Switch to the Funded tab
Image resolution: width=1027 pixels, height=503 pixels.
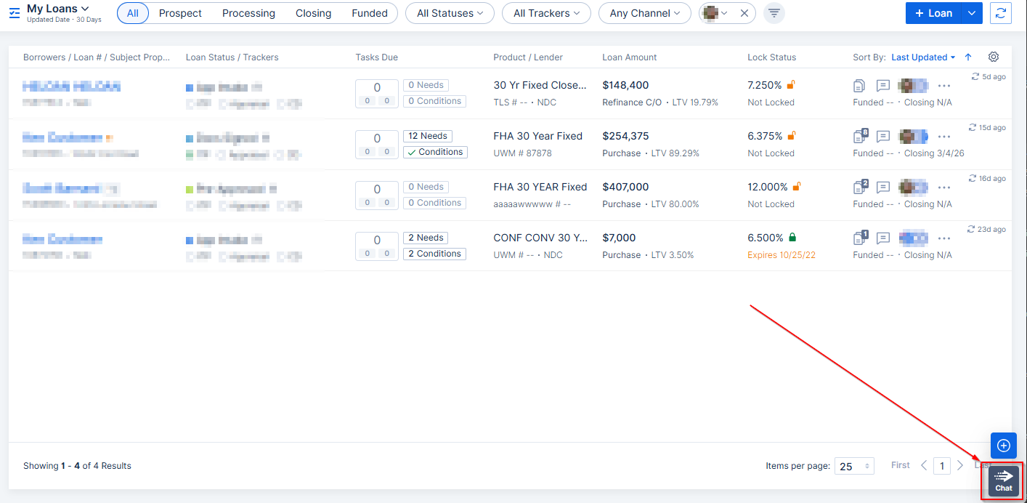coord(370,13)
